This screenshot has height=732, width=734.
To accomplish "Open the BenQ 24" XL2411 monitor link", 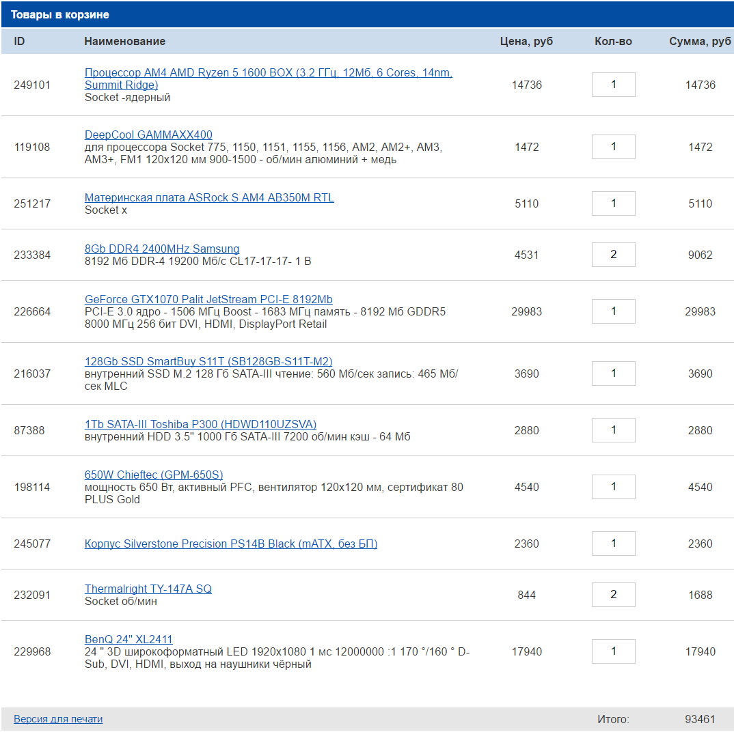I will 128,640.
